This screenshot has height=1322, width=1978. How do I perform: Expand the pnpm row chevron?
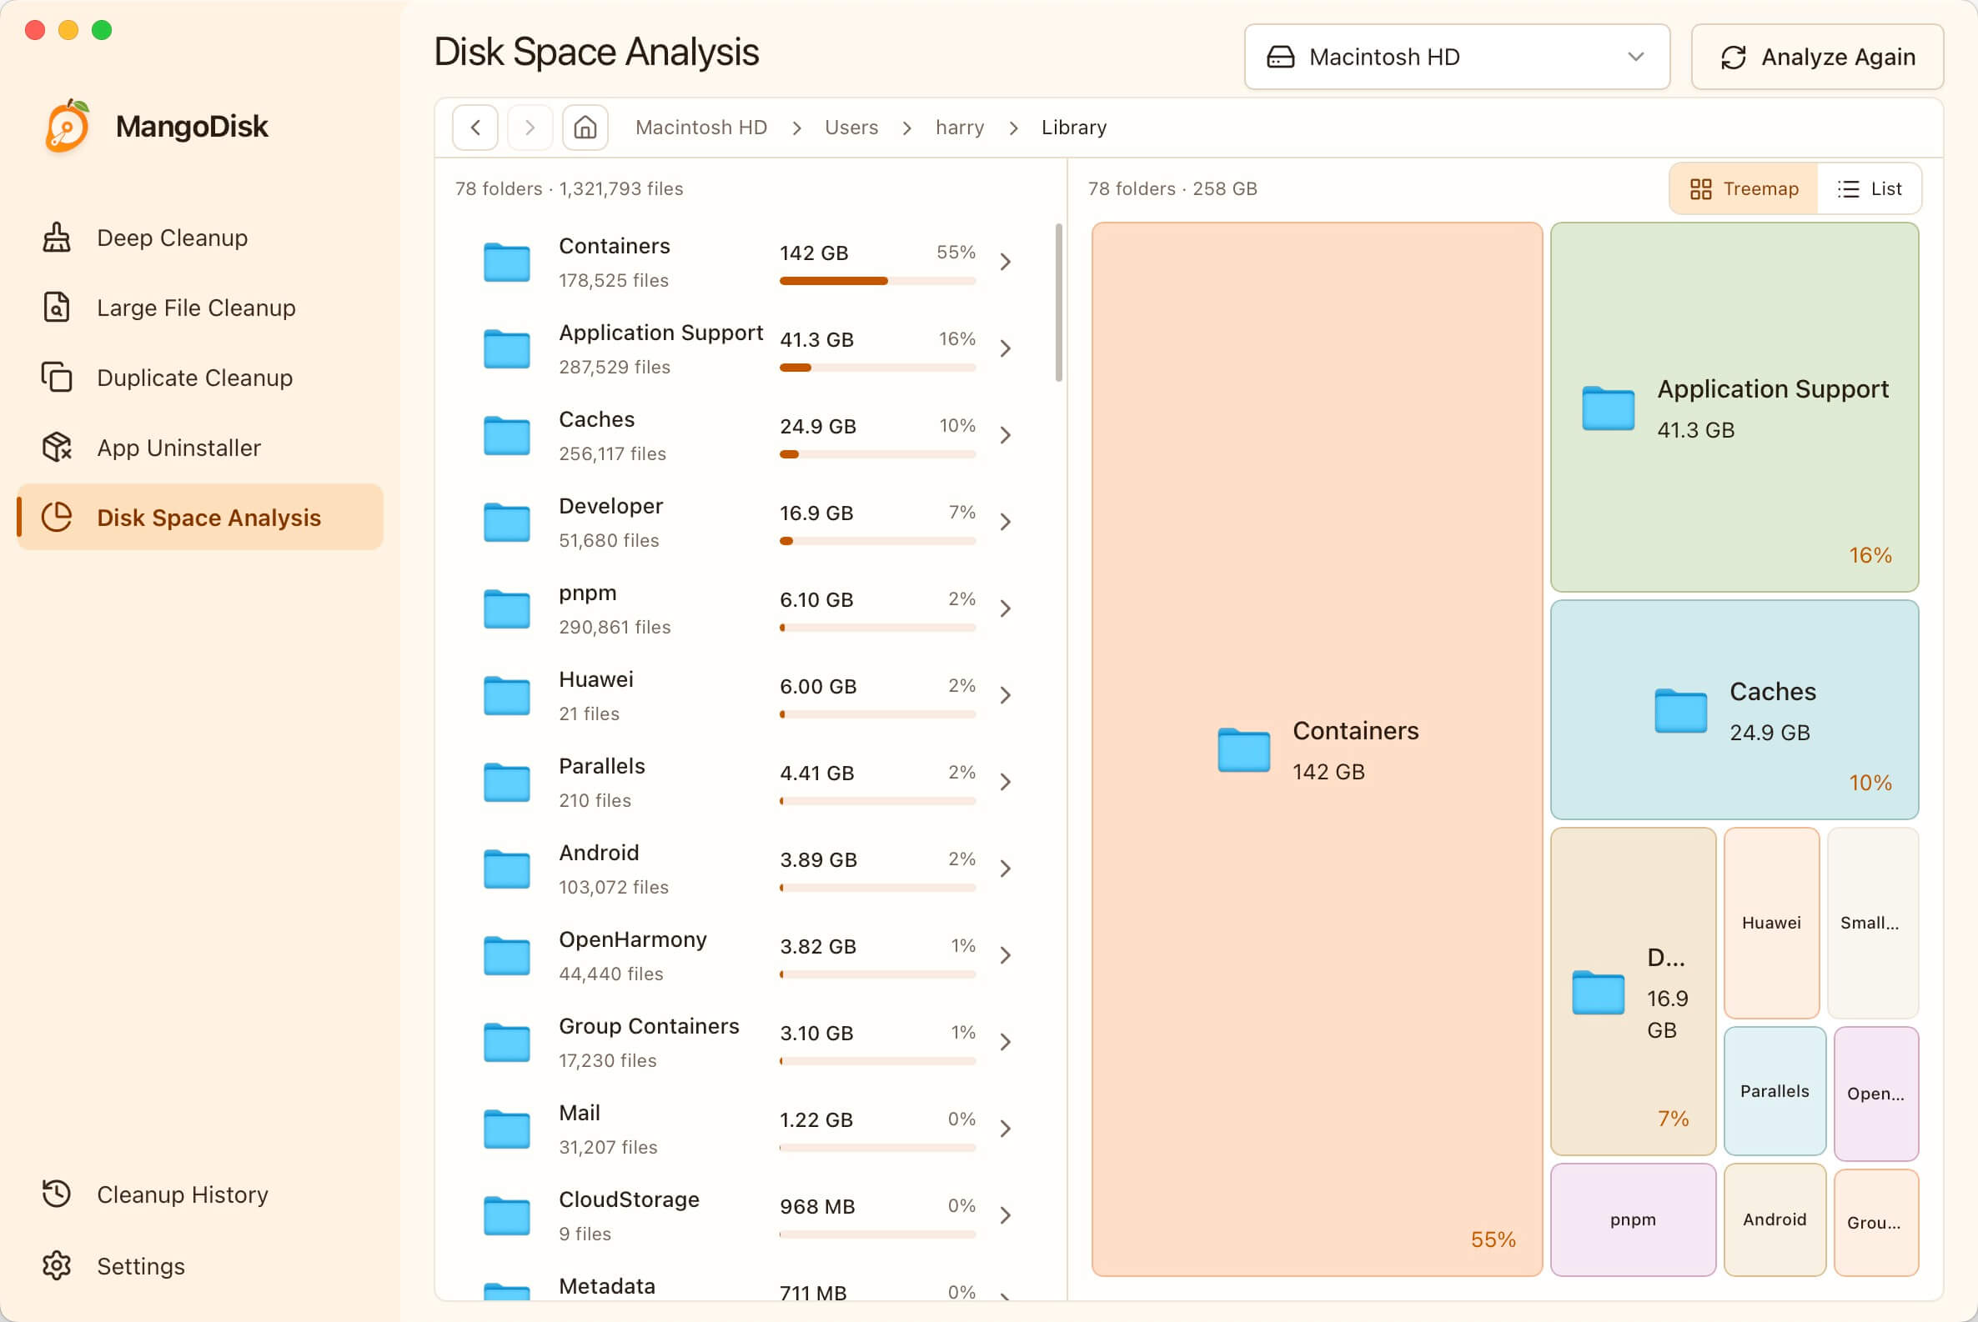tap(1006, 609)
